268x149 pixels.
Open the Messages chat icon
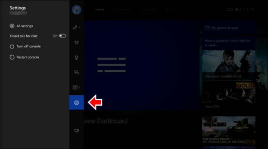point(77,72)
